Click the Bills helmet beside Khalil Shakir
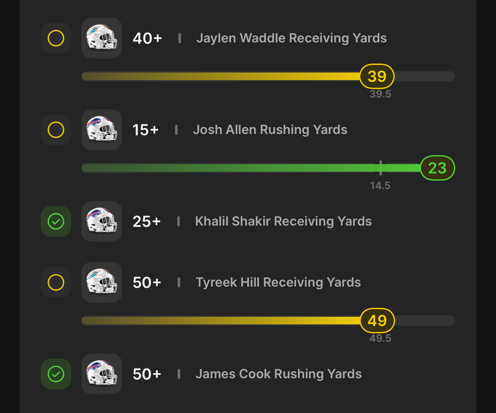The height and width of the screenshot is (413, 496). [x=102, y=221]
